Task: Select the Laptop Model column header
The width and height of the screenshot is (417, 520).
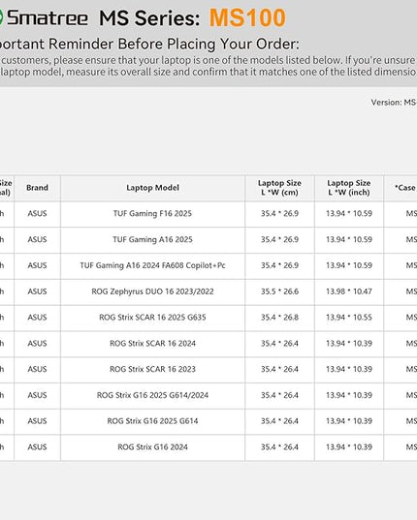Action: [x=152, y=188]
